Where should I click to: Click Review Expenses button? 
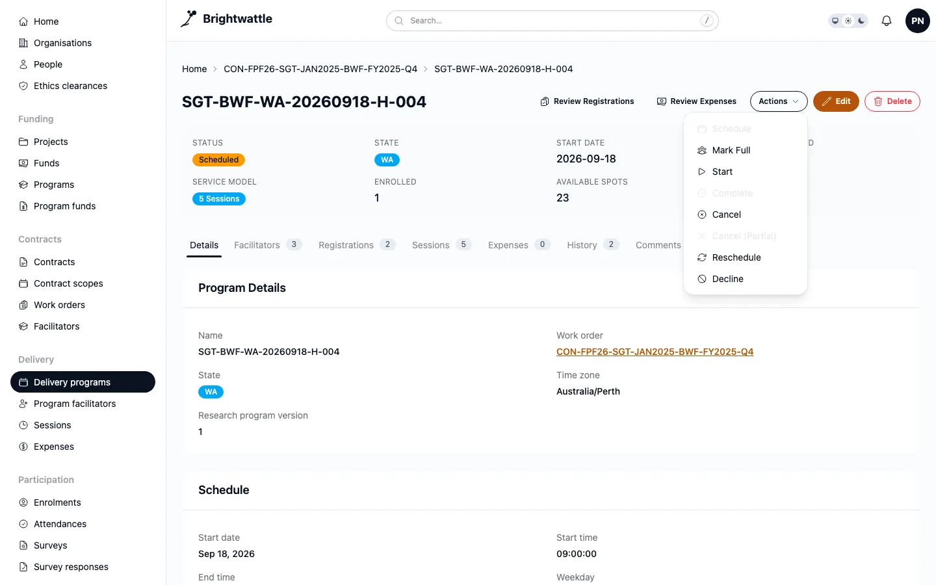point(696,101)
